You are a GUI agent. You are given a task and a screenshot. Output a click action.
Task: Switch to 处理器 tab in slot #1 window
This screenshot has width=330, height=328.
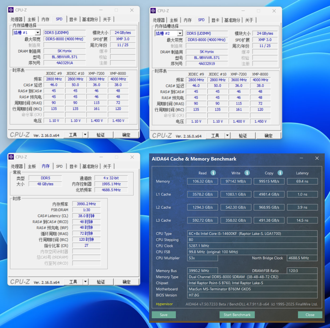click(16, 19)
